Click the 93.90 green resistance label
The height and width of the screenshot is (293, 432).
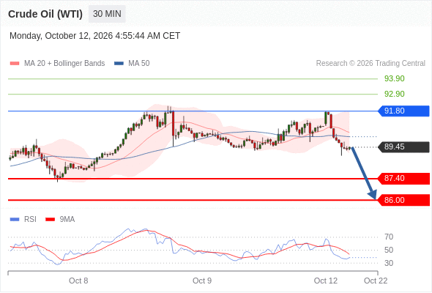pos(394,79)
